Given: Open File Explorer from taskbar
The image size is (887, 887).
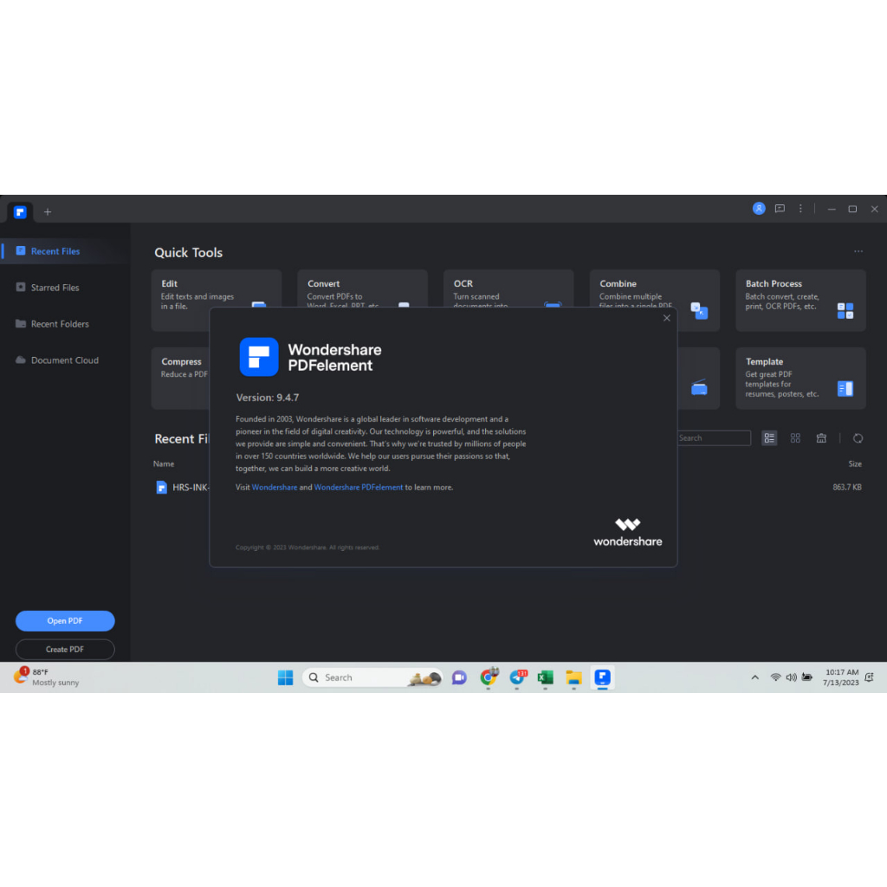Looking at the screenshot, I should tap(573, 677).
